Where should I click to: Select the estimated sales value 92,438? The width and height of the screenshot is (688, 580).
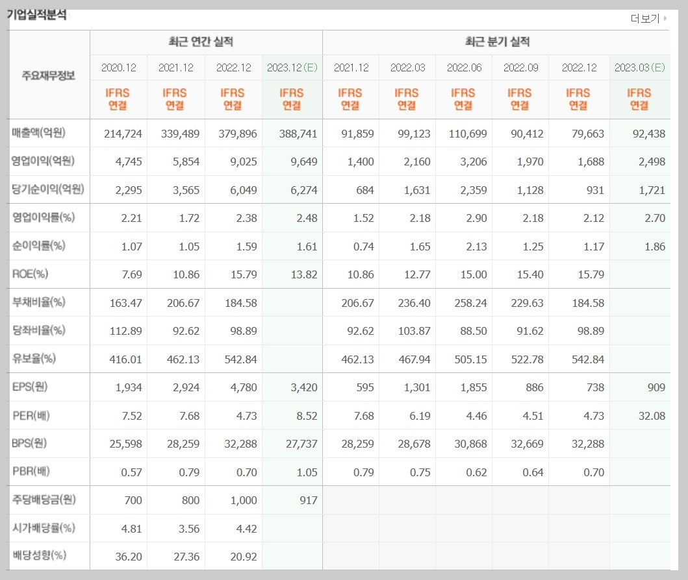pos(649,134)
